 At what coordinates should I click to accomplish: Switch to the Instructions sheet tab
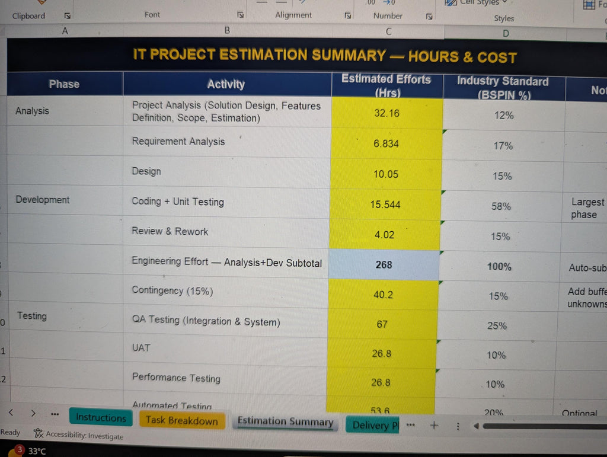101,417
